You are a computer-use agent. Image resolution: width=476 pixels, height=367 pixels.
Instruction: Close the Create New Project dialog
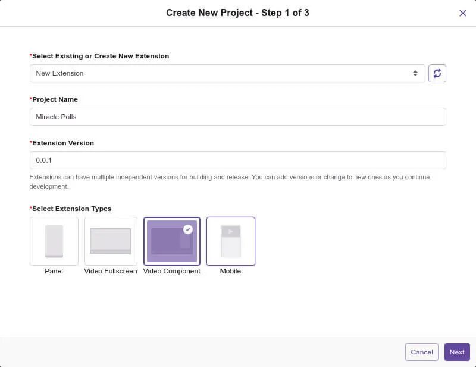click(463, 13)
